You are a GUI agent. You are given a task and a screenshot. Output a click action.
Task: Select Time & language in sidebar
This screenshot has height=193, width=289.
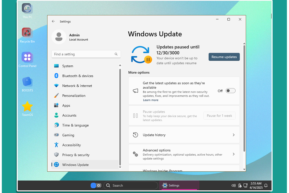(x=75, y=125)
